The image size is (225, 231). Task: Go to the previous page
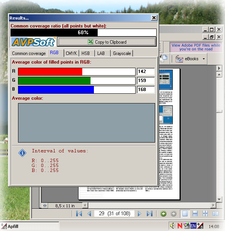(x=89, y=213)
